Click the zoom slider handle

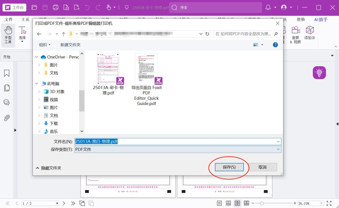[x=262, y=203]
